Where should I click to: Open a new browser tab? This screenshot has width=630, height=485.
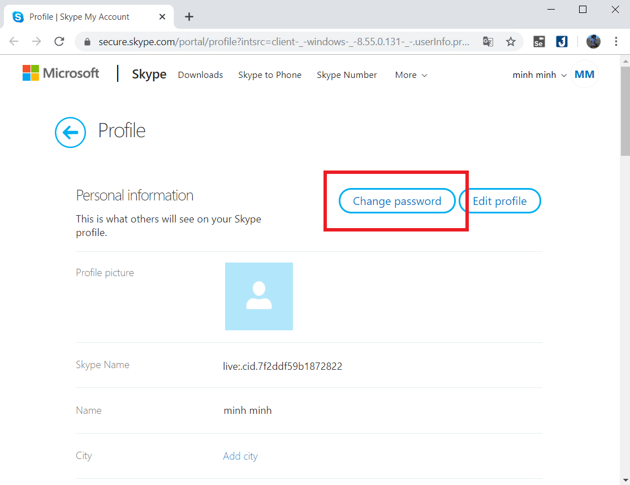coord(189,17)
